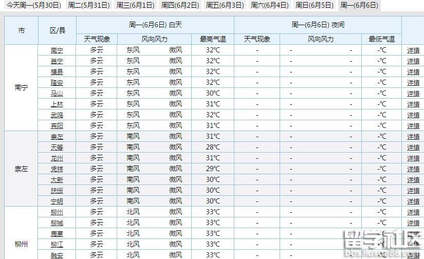Click the 横县 county link
This screenshot has width=424, height=259.
pyautogui.click(x=57, y=72)
